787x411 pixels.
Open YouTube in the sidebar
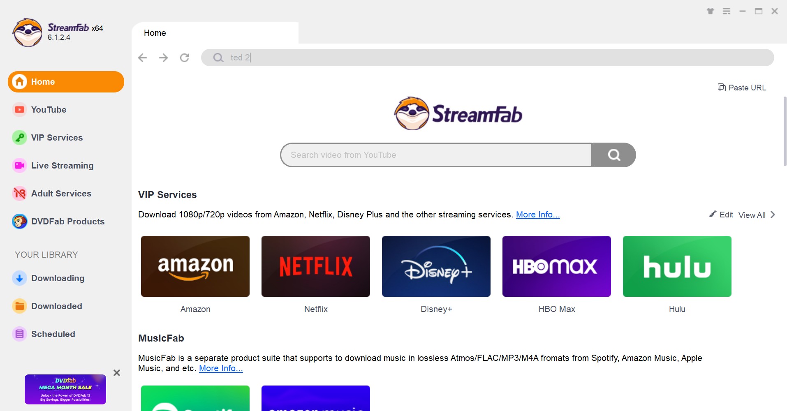point(49,110)
